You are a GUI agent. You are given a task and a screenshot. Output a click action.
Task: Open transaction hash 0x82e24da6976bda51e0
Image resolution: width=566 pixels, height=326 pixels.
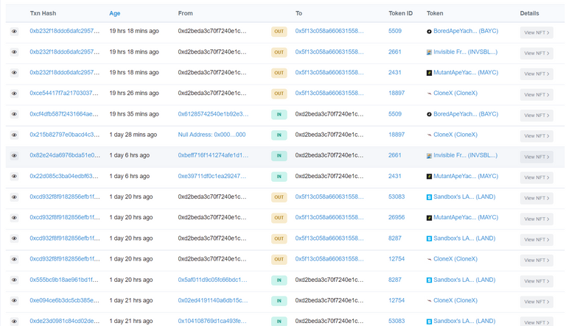click(x=65, y=155)
